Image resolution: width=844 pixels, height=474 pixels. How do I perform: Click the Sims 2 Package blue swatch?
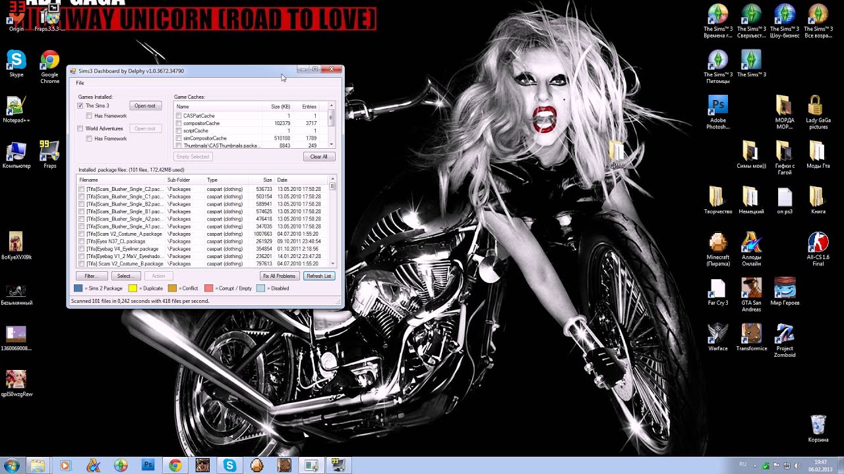tap(78, 288)
